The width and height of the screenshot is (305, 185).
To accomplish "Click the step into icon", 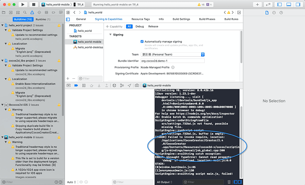I will coord(99,85).
